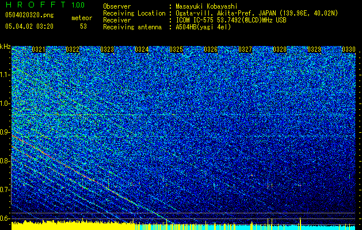Click the 0329 time marker
This screenshot has width=362, height=230.
[314, 49]
